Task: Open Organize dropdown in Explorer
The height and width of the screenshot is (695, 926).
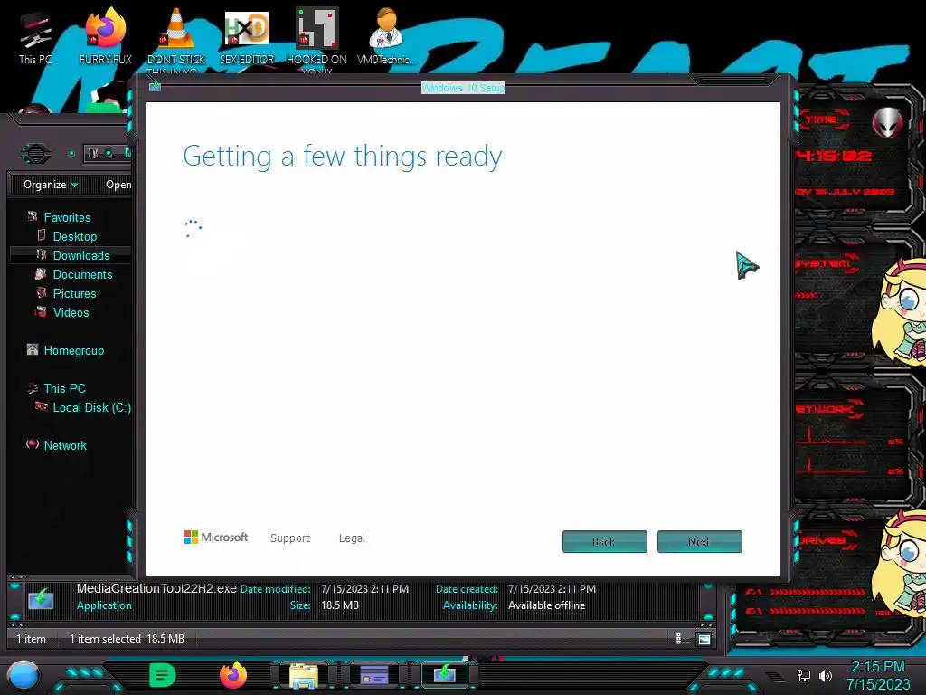Action: click(x=51, y=185)
